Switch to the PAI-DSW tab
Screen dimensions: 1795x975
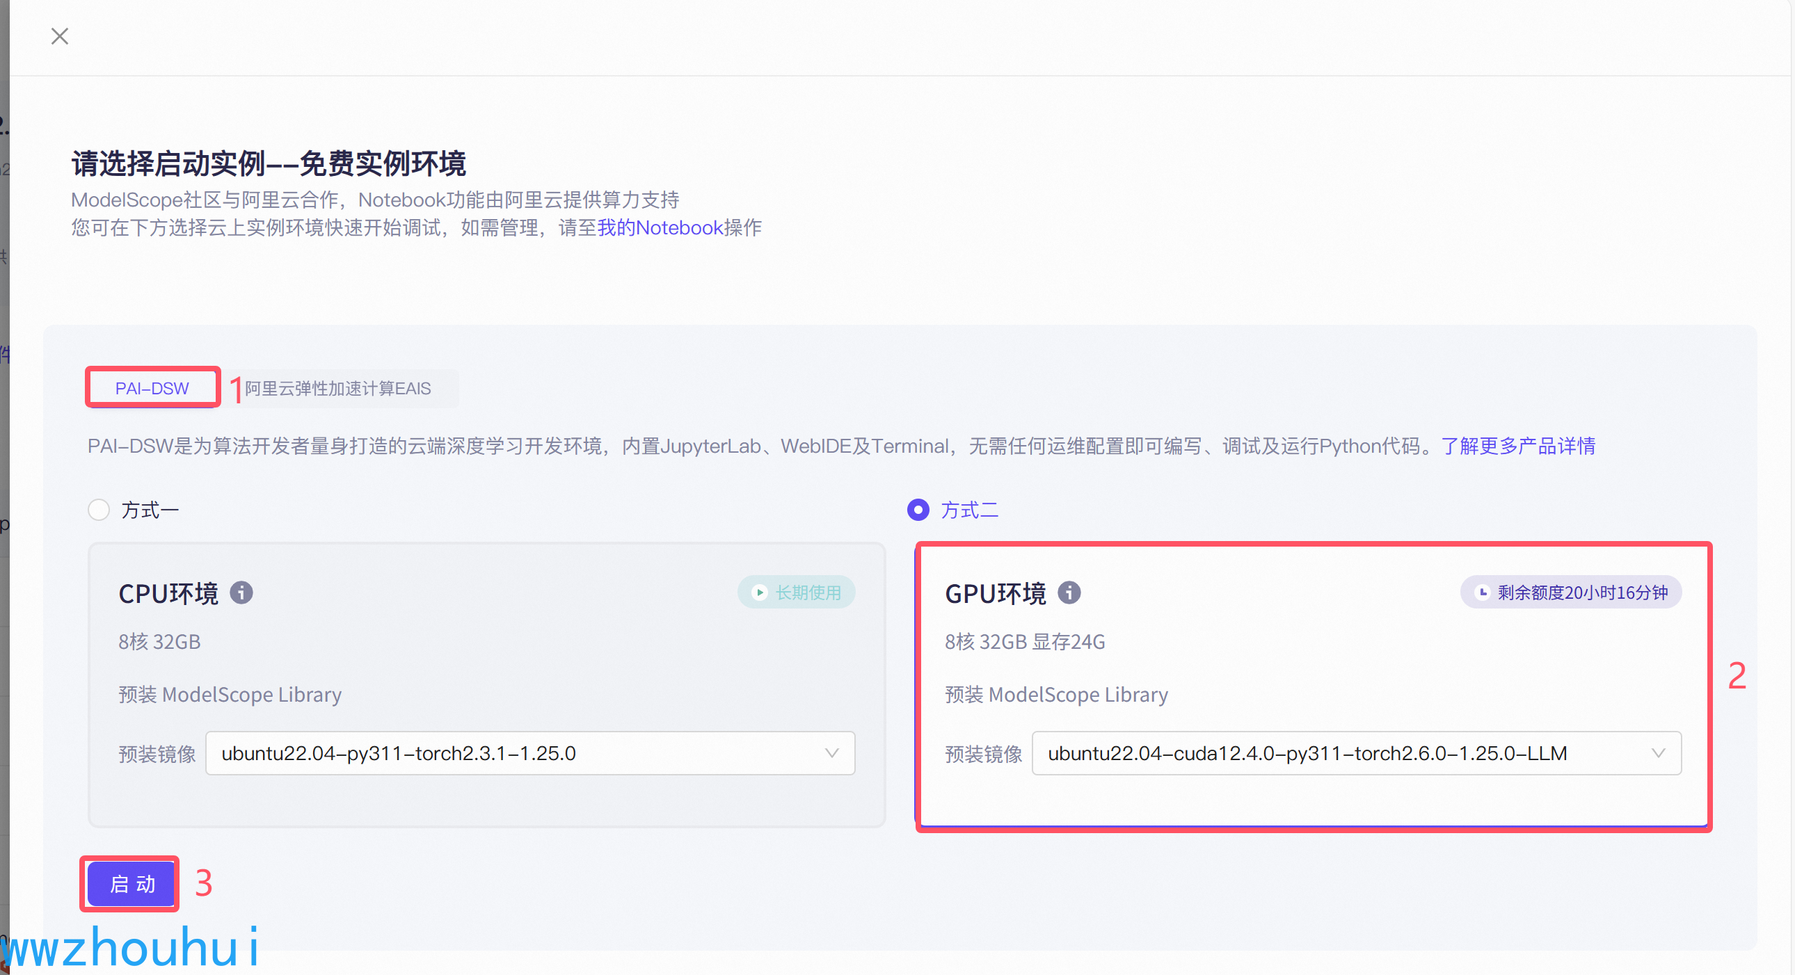pyautogui.click(x=152, y=388)
